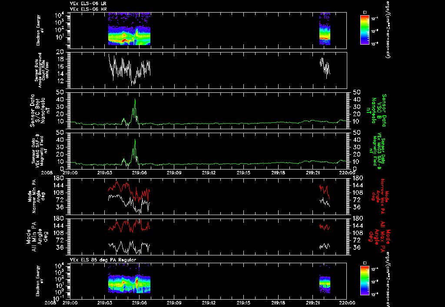Click the '219:09' label on the bottom time axis
Image resolution: width=445 pixels, height=307 pixels.
coord(174,303)
